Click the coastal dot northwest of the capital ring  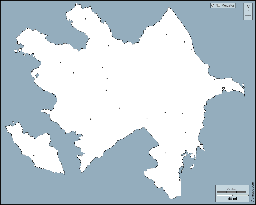215,80
